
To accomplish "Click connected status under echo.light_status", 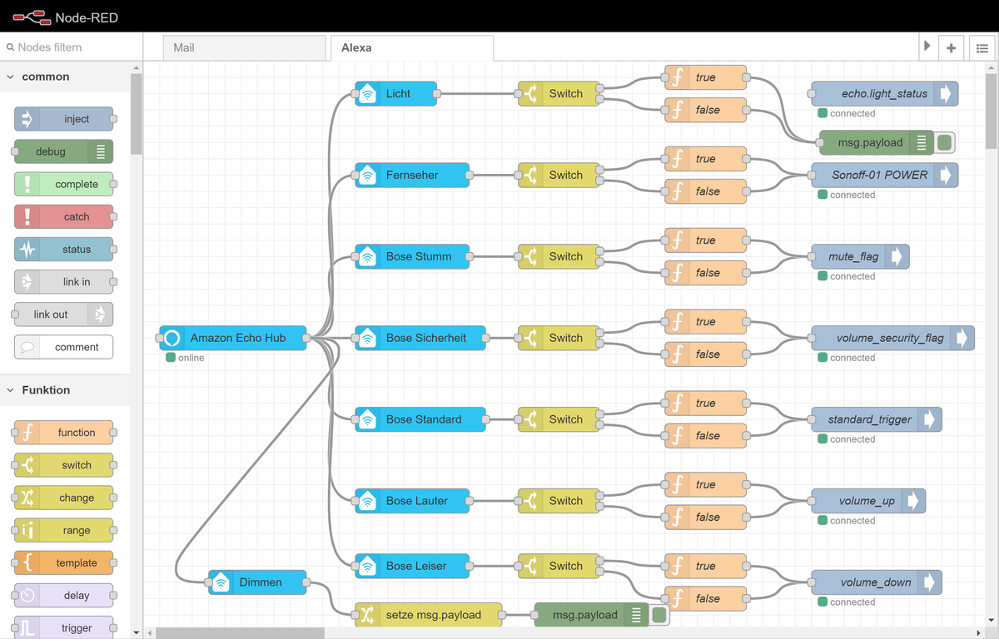I will pyautogui.click(x=847, y=113).
